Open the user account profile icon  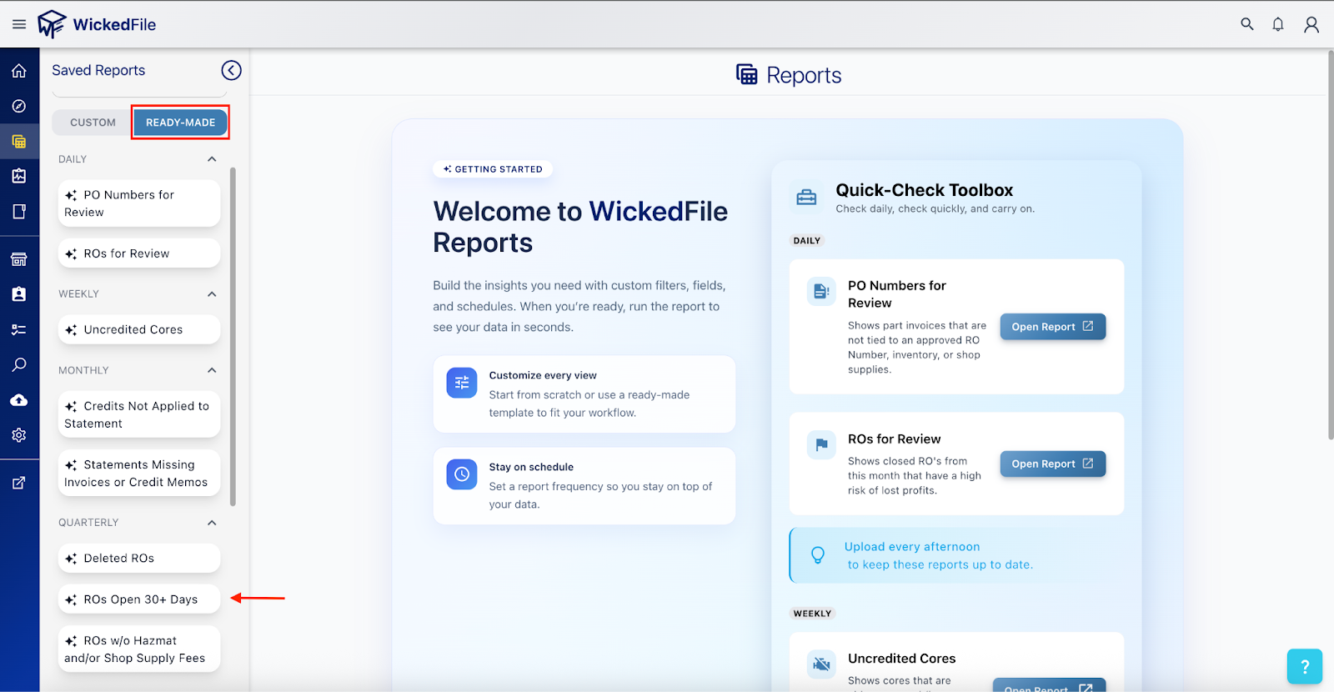[x=1311, y=24]
